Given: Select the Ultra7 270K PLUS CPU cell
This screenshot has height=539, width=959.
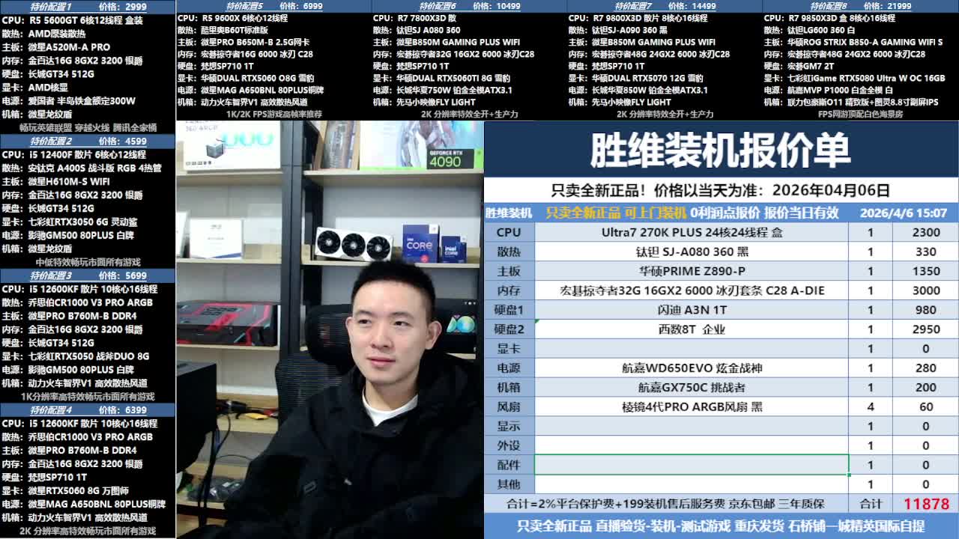Looking at the screenshot, I should [x=691, y=232].
